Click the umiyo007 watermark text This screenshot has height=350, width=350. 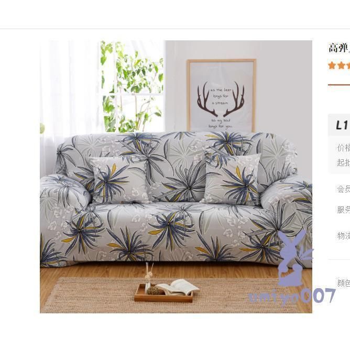292,296
